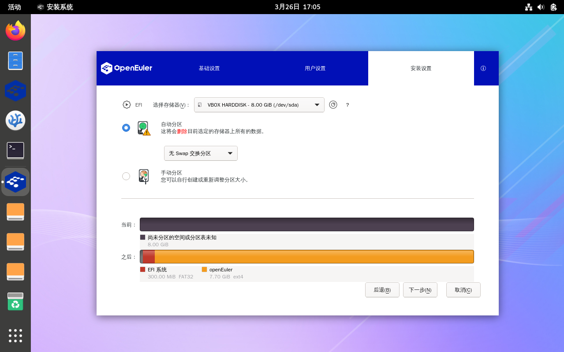Launch Firefox from the dock
This screenshot has width=564, height=352.
pyautogui.click(x=15, y=31)
